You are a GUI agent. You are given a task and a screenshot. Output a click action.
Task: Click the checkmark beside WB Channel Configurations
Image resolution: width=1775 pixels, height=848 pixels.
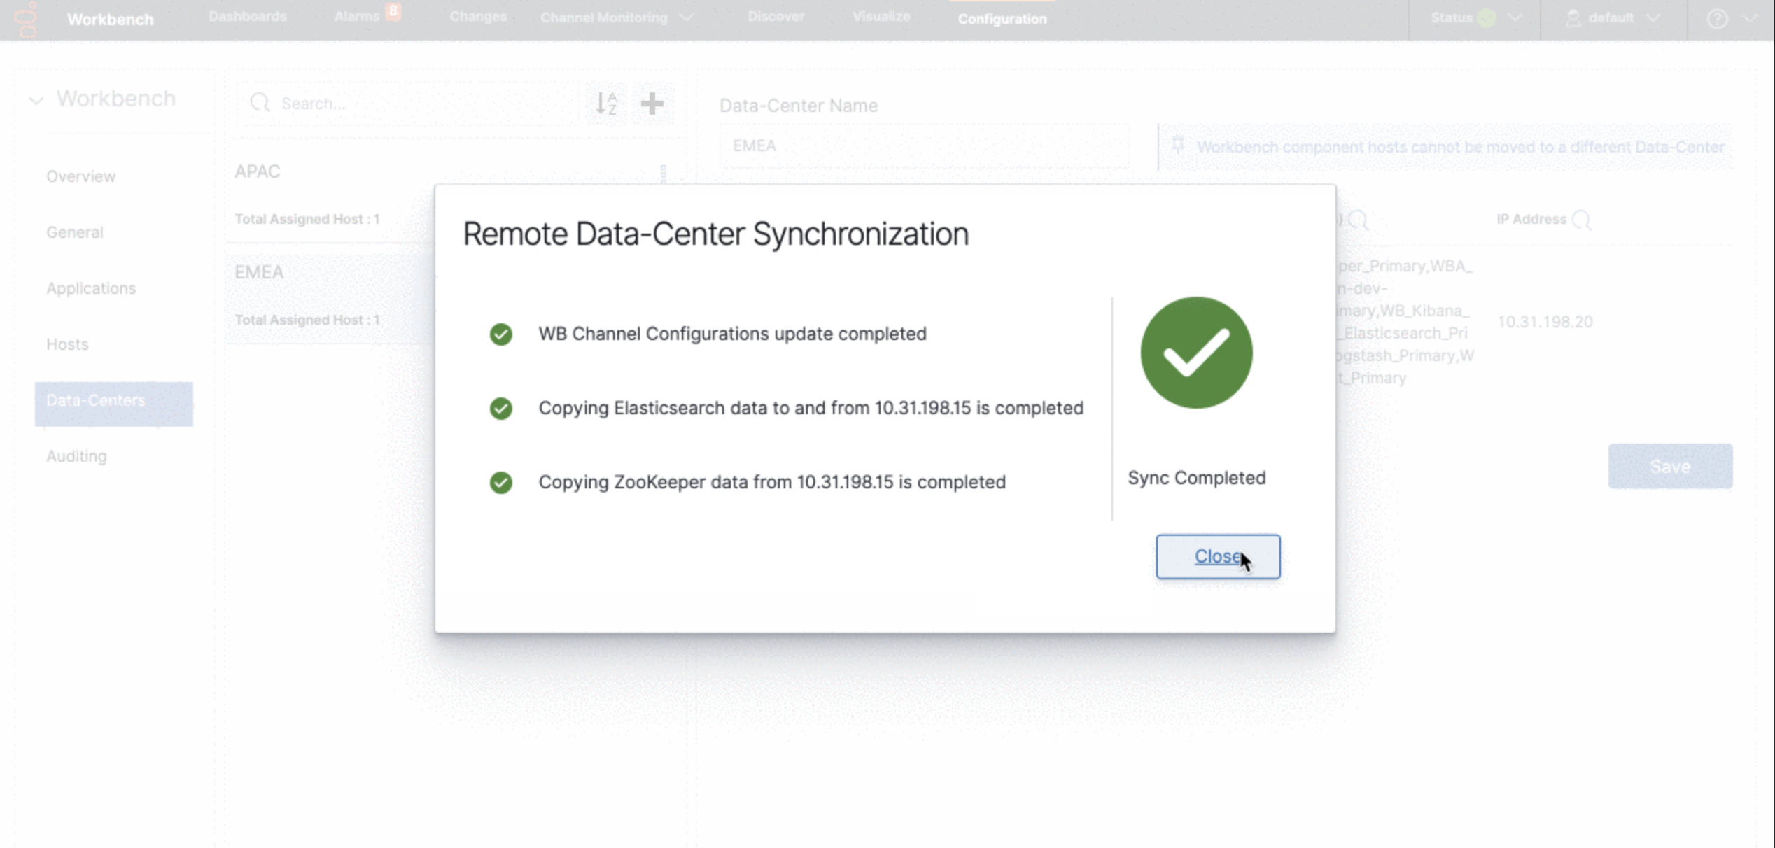pos(500,334)
